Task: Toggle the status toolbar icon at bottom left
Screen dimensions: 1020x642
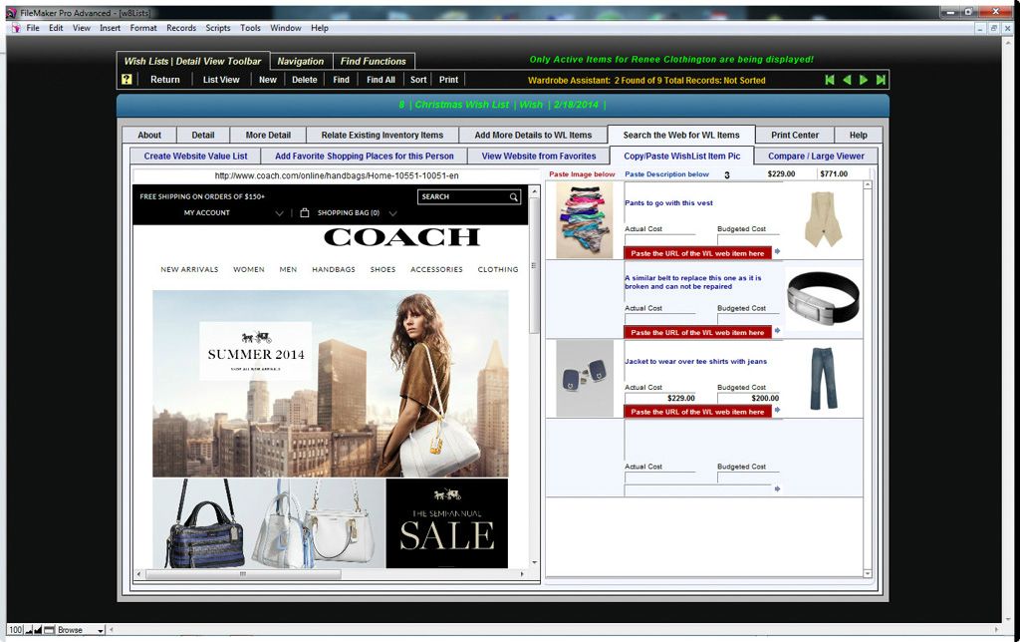Action: point(49,630)
